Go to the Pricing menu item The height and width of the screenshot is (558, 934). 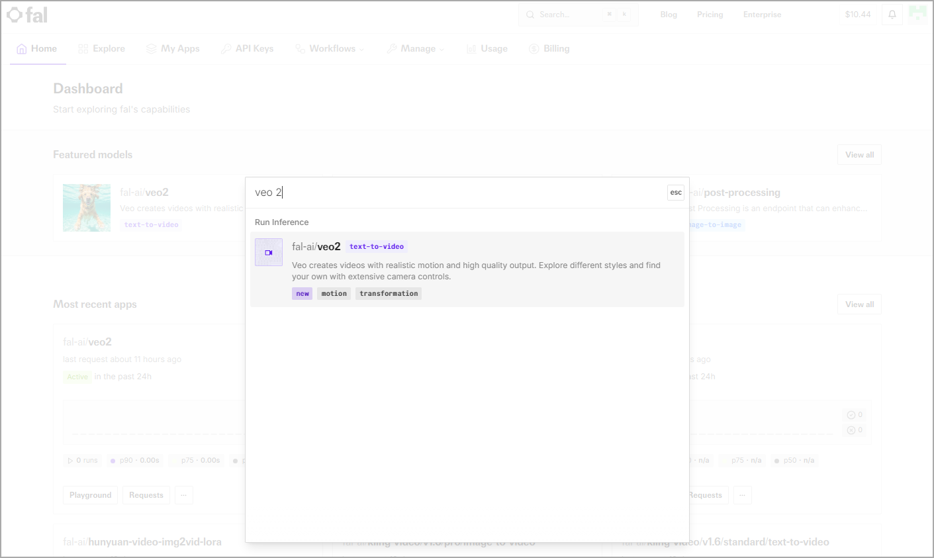point(710,15)
